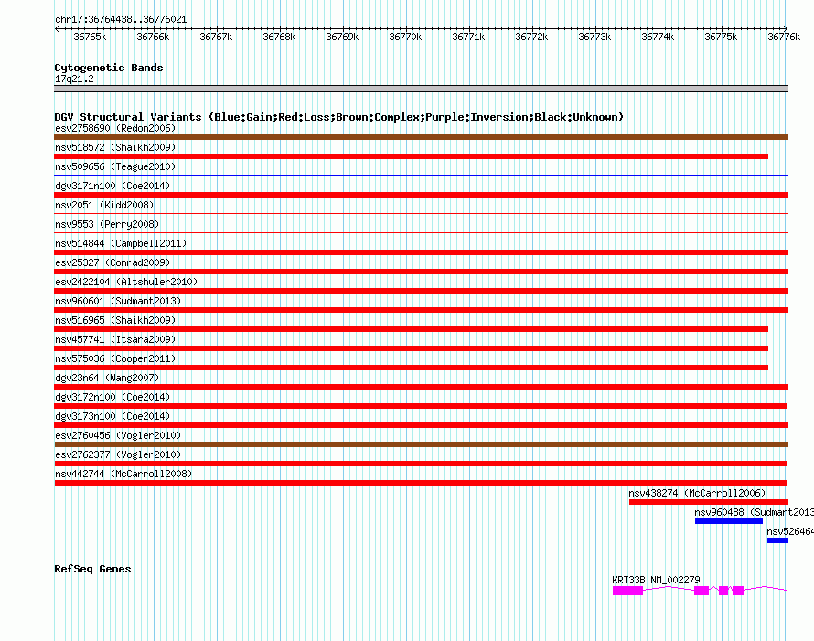Click the small blue nsv526464 gain bar
This screenshot has width=814, height=641.
pyautogui.click(x=777, y=540)
